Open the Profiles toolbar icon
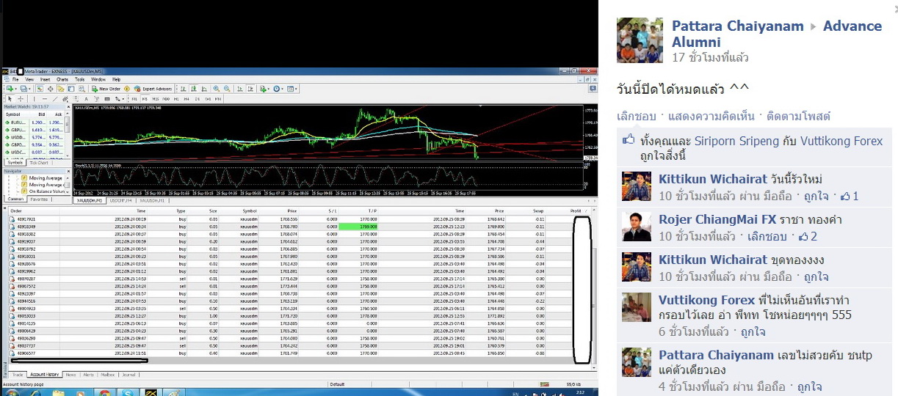The height and width of the screenshot is (396, 898). point(23,89)
